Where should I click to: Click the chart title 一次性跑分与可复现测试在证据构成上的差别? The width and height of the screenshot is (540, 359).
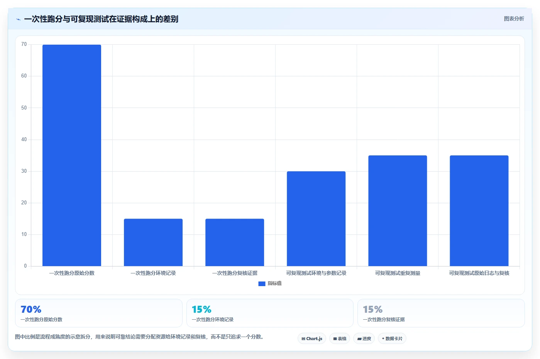[101, 19]
